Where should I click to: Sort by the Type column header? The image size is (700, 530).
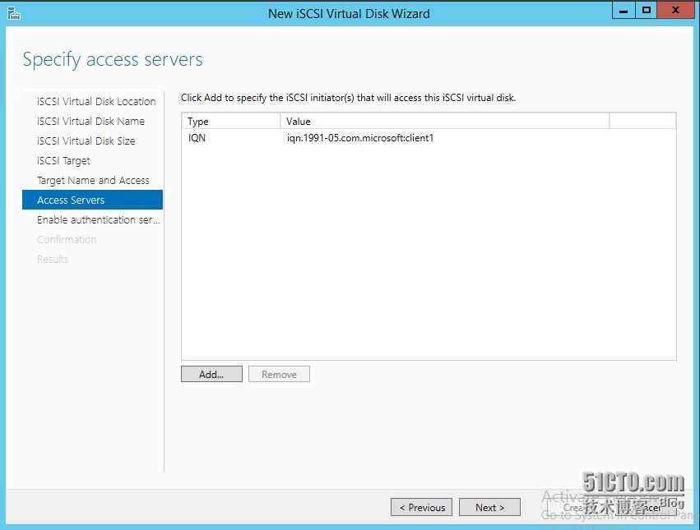pos(231,121)
